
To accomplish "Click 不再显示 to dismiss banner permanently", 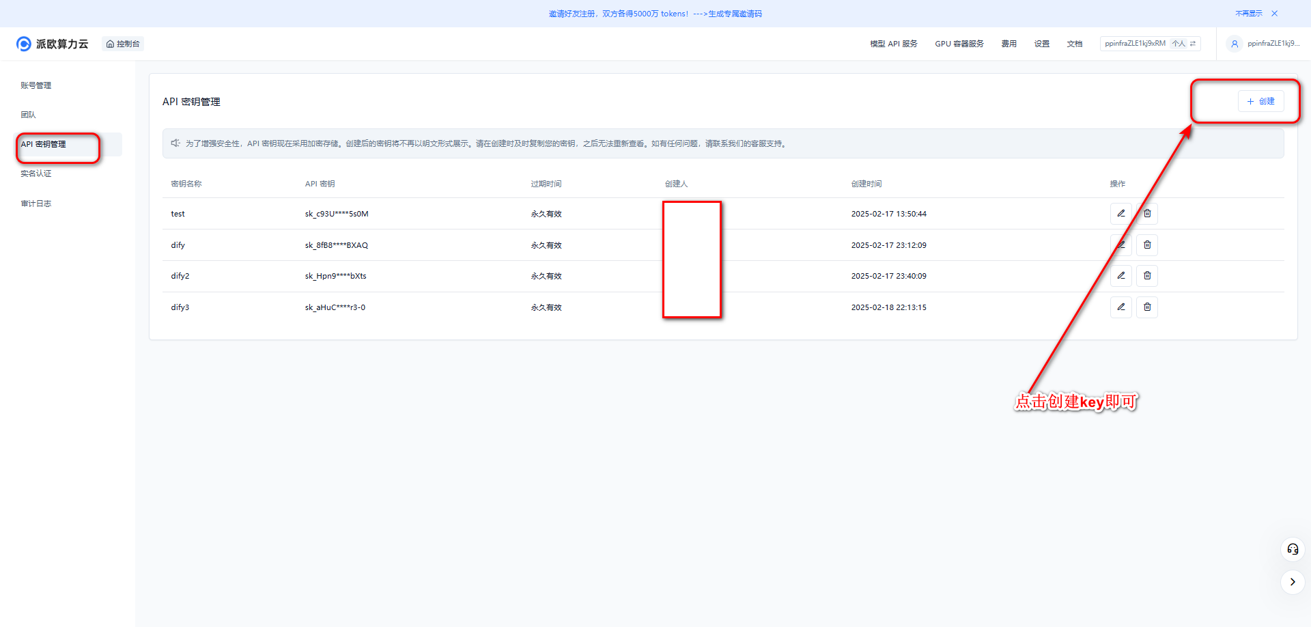I will 1248,14.
